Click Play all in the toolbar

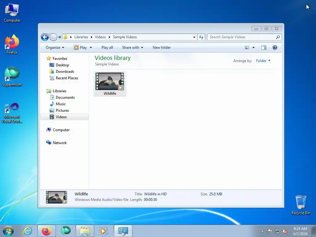(107, 48)
